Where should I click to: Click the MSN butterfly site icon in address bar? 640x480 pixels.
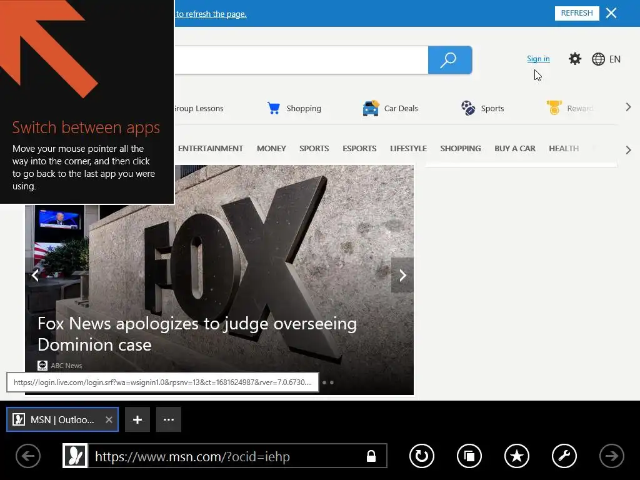[x=75, y=456]
